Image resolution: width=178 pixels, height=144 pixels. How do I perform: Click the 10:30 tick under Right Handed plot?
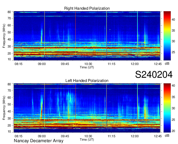click(x=88, y=64)
